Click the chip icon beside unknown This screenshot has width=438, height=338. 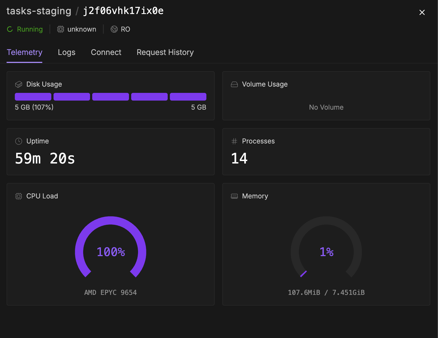[61, 29]
